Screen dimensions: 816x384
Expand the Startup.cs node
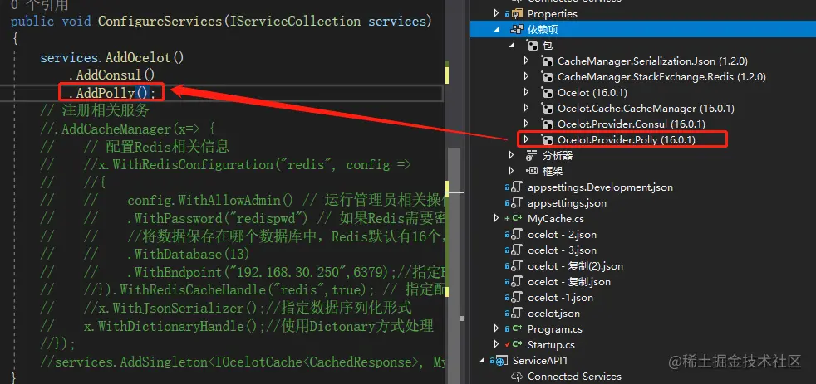(x=496, y=344)
